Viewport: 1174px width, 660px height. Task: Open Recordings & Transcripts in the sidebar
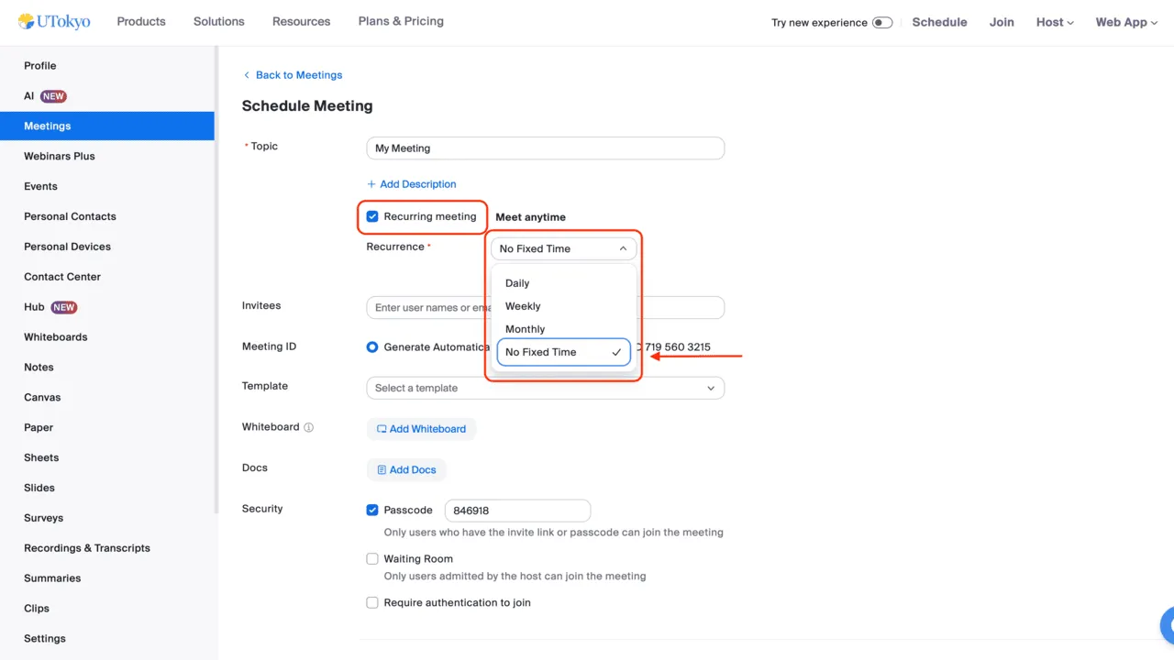click(x=87, y=548)
